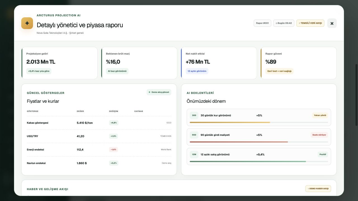Click the Pozitif tag
Viewport: 358px width, 201px height.
point(323,154)
